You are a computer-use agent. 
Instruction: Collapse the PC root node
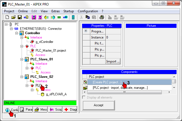tap(6, 24)
